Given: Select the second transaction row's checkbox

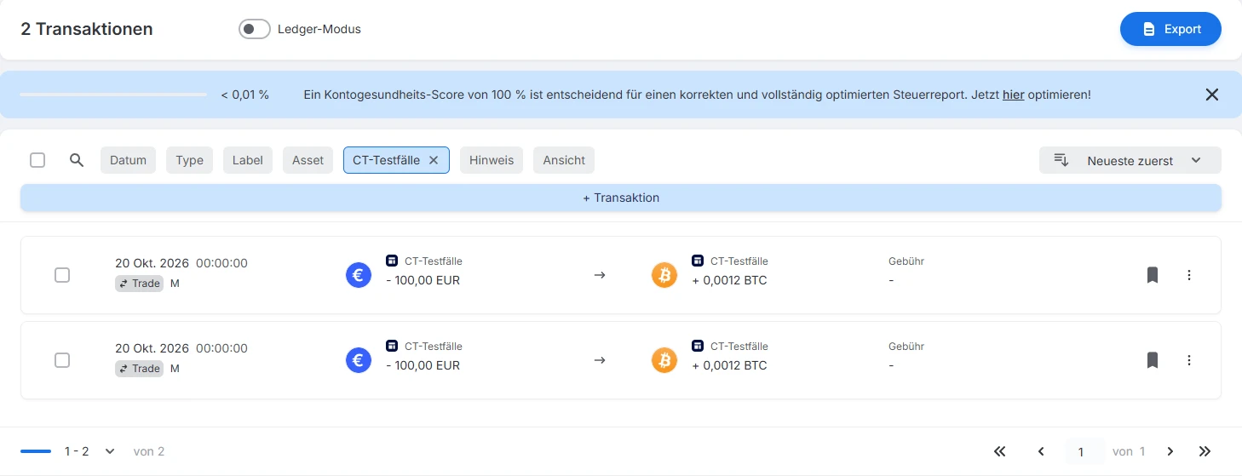Looking at the screenshot, I should coord(62,360).
